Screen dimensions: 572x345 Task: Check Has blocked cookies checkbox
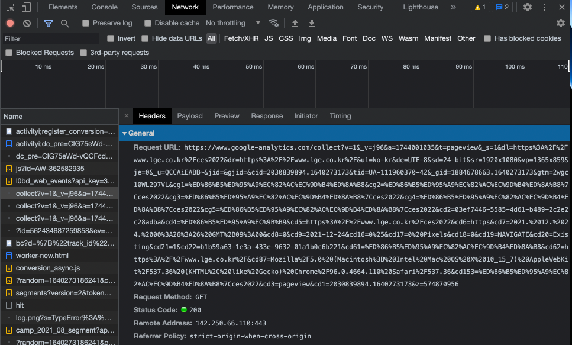(x=487, y=38)
